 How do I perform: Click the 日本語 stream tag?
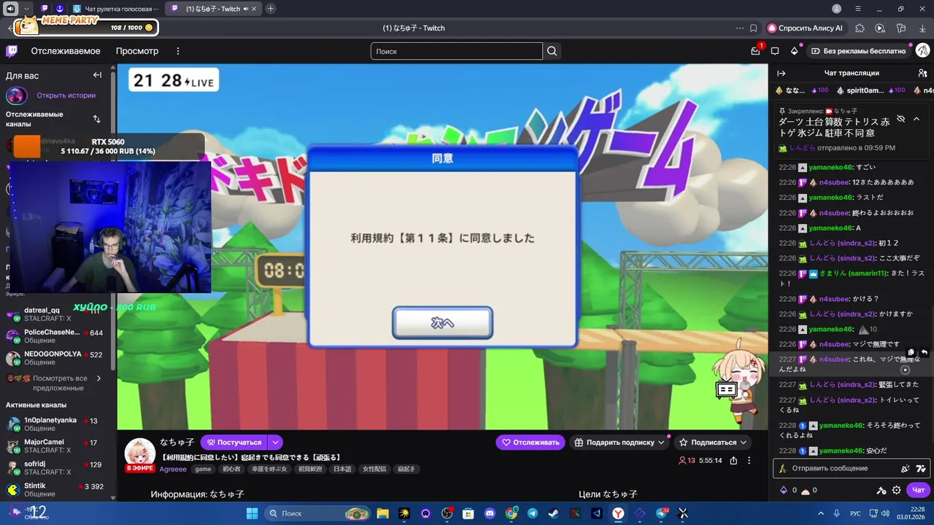tap(342, 470)
